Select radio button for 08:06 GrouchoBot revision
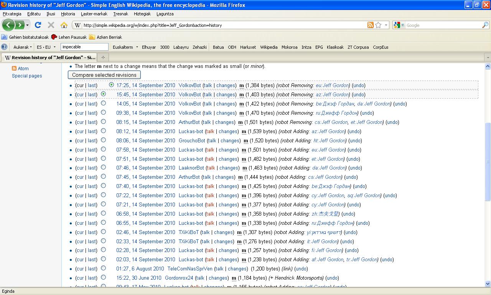The image size is (491, 295). pyautogui.click(x=103, y=140)
